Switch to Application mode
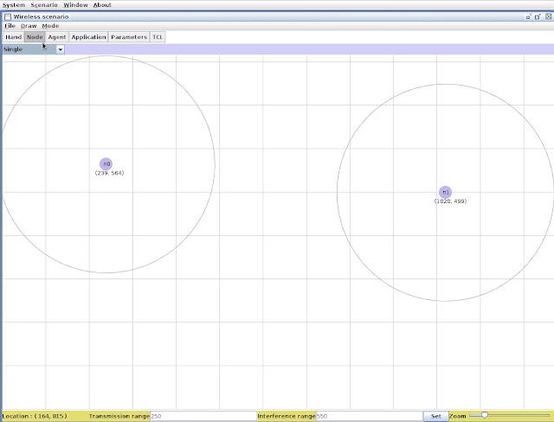This screenshot has width=554, height=422. [88, 37]
